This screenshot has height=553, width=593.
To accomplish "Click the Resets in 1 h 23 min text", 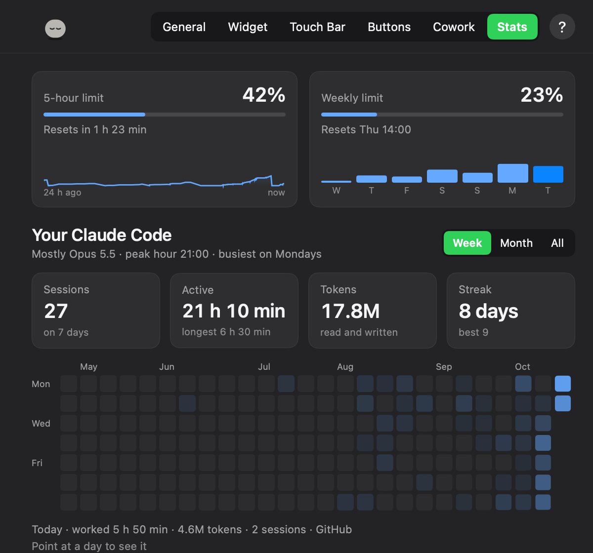I will [95, 130].
